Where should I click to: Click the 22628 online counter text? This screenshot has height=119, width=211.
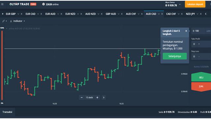click(x=52, y=4)
